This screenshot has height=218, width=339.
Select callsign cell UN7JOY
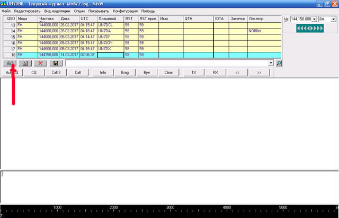click(x=111, y=43)
